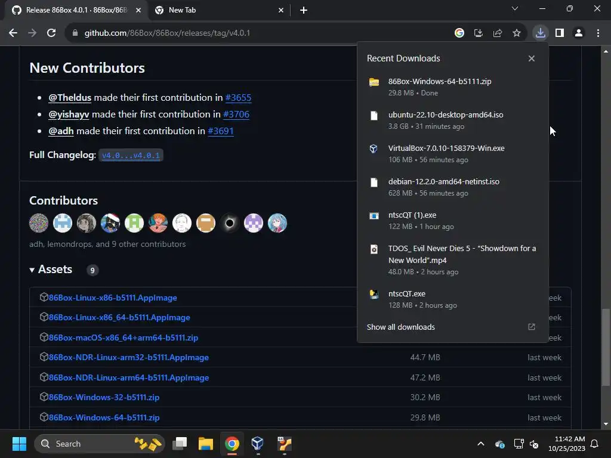Open the v4.0...v4.0.1 changelog link
Image resolution: width=611 pixels, height=458 pixels.
[131, 156]
